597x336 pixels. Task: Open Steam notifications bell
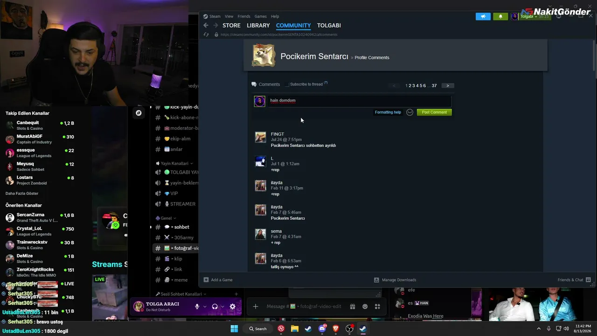point(500,16)
